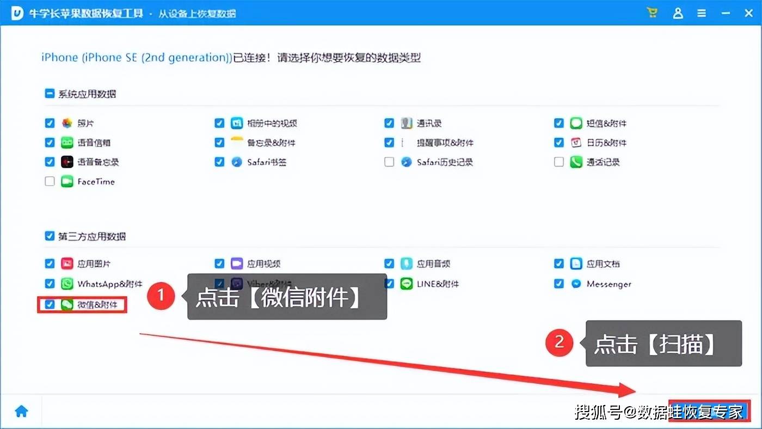
Task: Open the hamburger menu in title bar
Action: click(702, 13)
